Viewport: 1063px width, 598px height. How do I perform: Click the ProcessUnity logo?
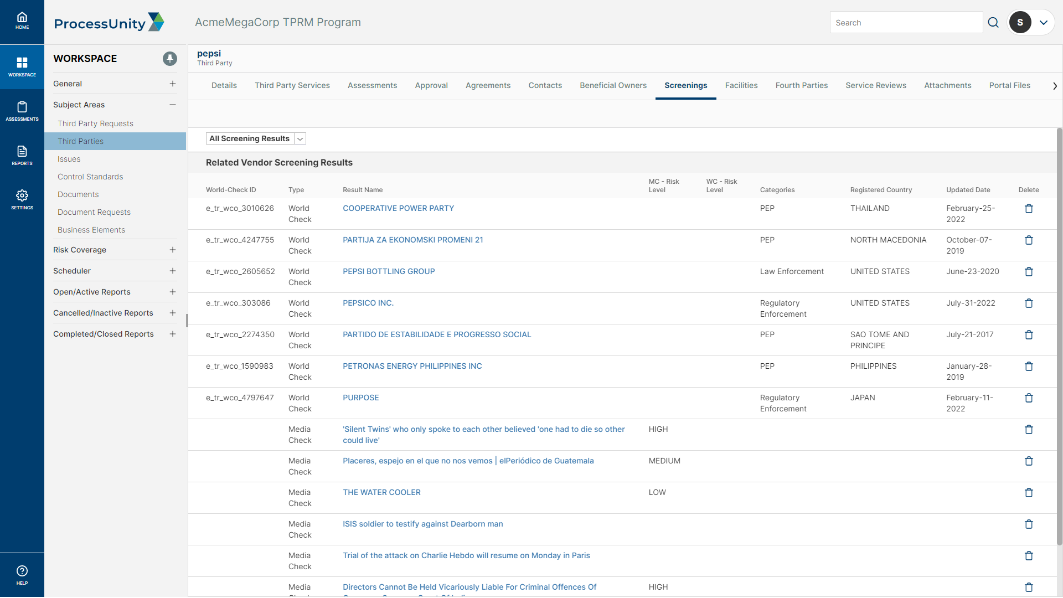click(x=109, y=23)
